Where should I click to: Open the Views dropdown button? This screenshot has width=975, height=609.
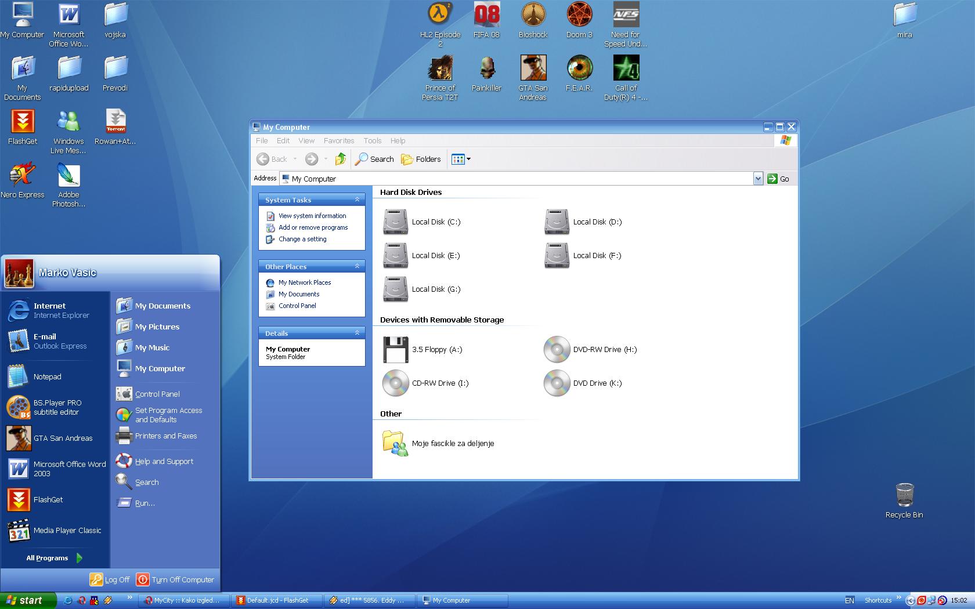tap(461, 159)
